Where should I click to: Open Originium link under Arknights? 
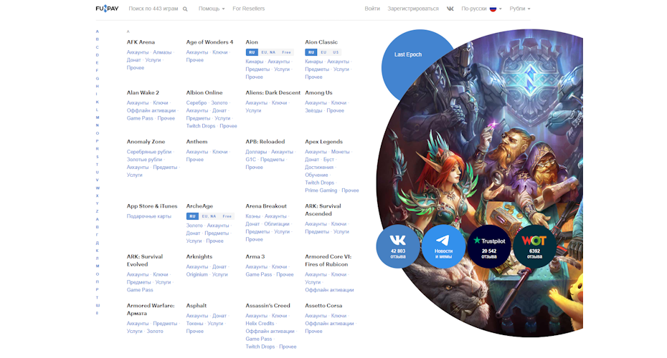click(197, 274)
